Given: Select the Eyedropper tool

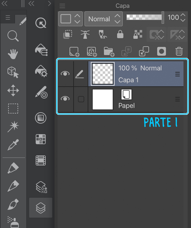Looking at the screenshot, I should [x=13, y=145].
